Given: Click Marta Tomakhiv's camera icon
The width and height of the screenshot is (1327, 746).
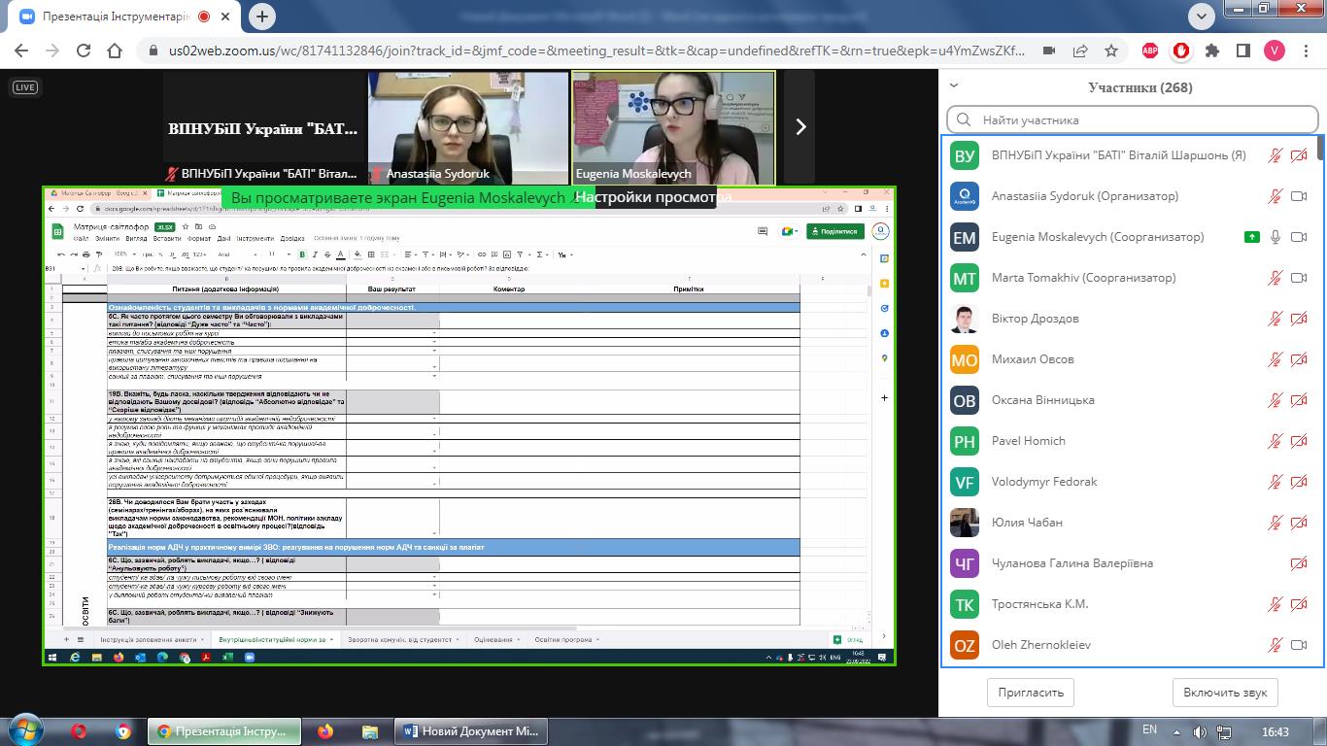Looking at the screenshot, I should [1299, 278].
